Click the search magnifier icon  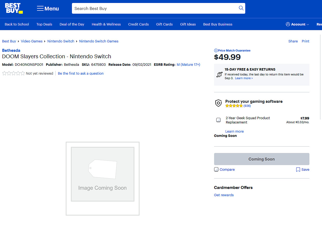coord(241,8)
